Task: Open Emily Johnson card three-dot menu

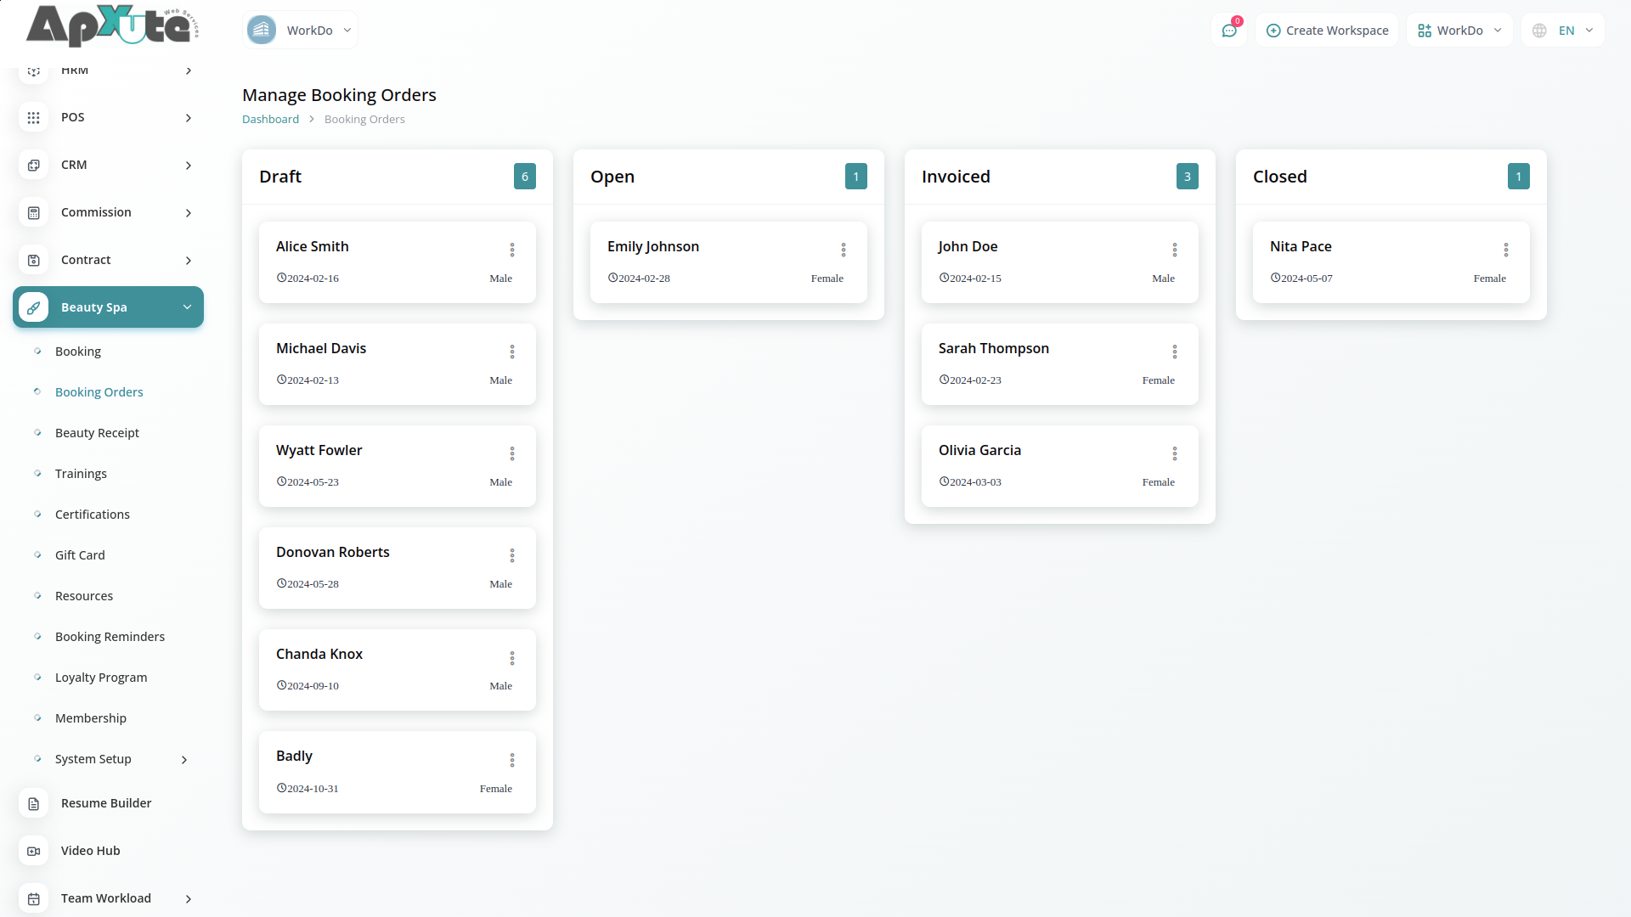Action: coord(843,250)
